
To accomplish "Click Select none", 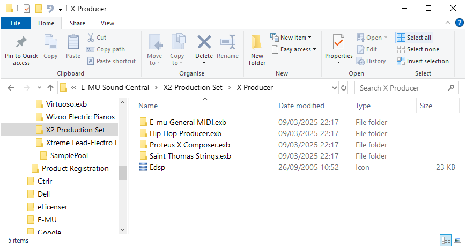I will 418,49.
